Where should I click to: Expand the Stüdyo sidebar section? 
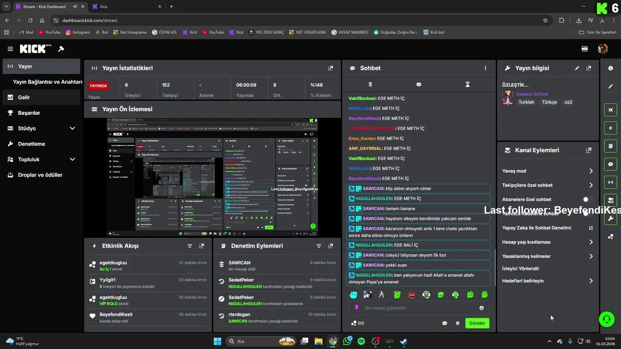72,128
